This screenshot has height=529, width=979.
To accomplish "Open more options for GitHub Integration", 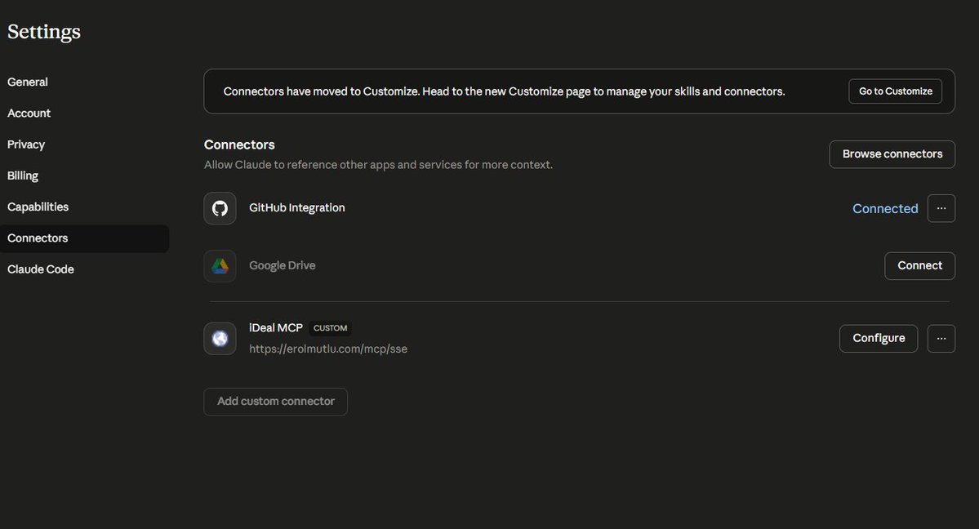I will (x=941, y=208).
